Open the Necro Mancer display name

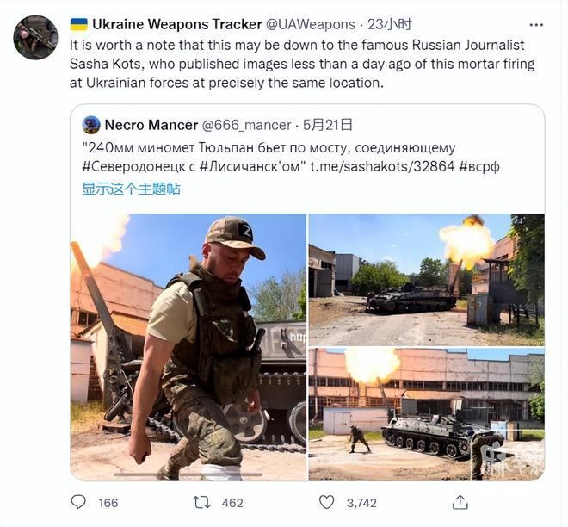151,125
